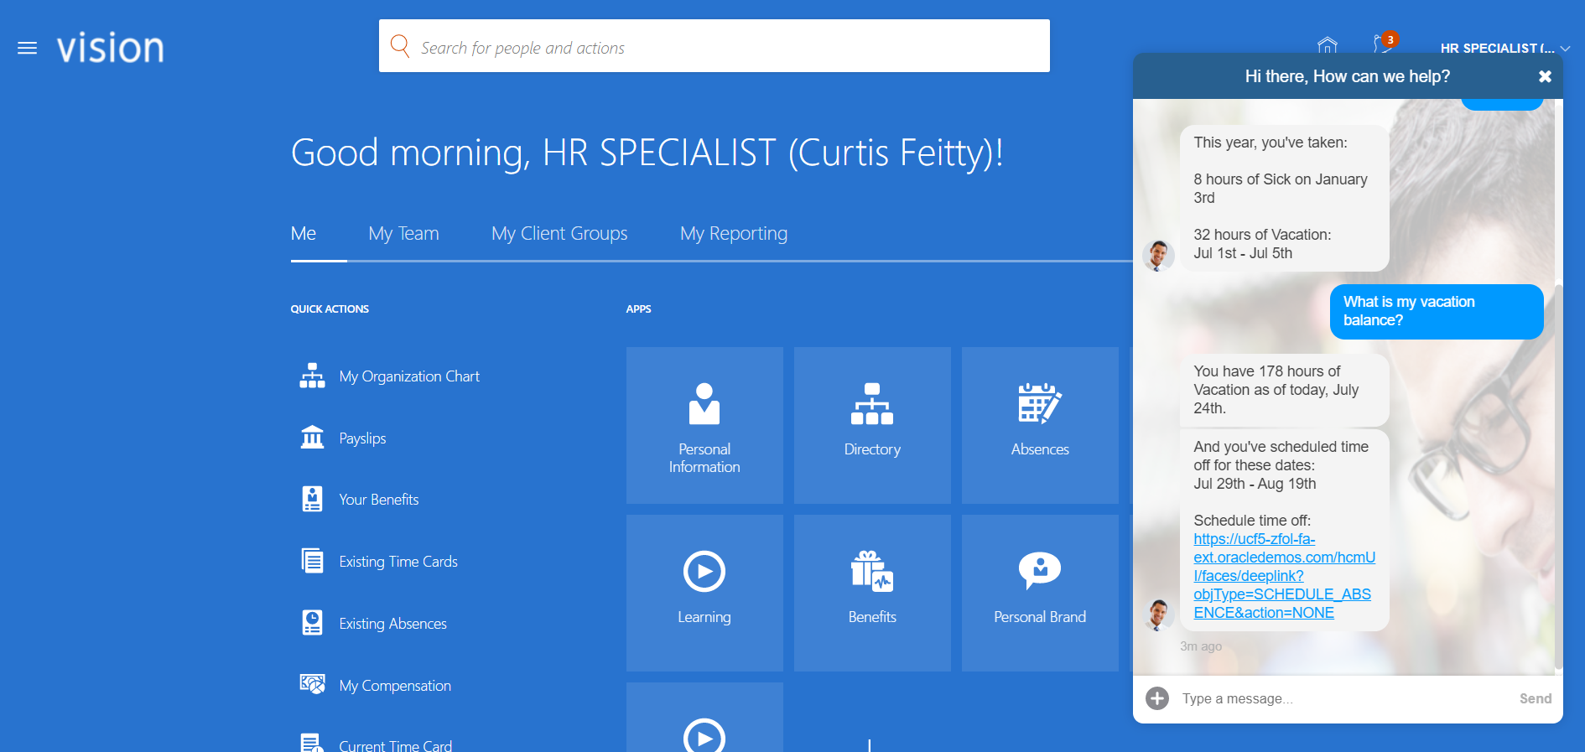Expand the HR SPECIALIST user menu
The image size is (1585, 752).
tap(1505, 48)
